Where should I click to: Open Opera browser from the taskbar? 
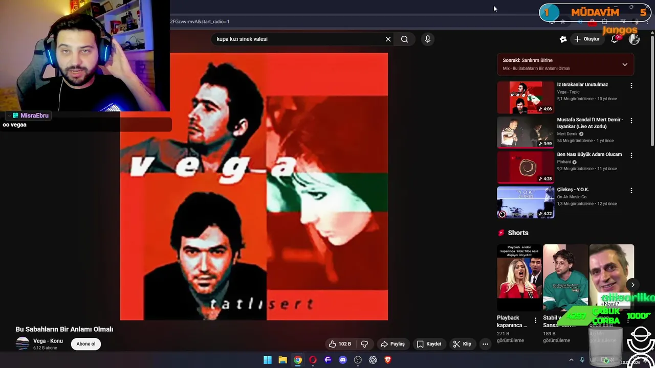313,360
